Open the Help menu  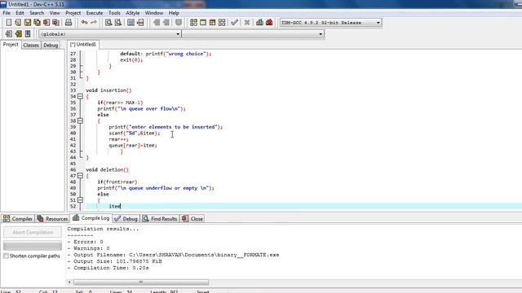click(174, 13)
